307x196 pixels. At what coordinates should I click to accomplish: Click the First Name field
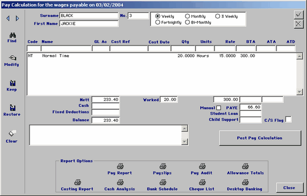[x=89, y=24]
